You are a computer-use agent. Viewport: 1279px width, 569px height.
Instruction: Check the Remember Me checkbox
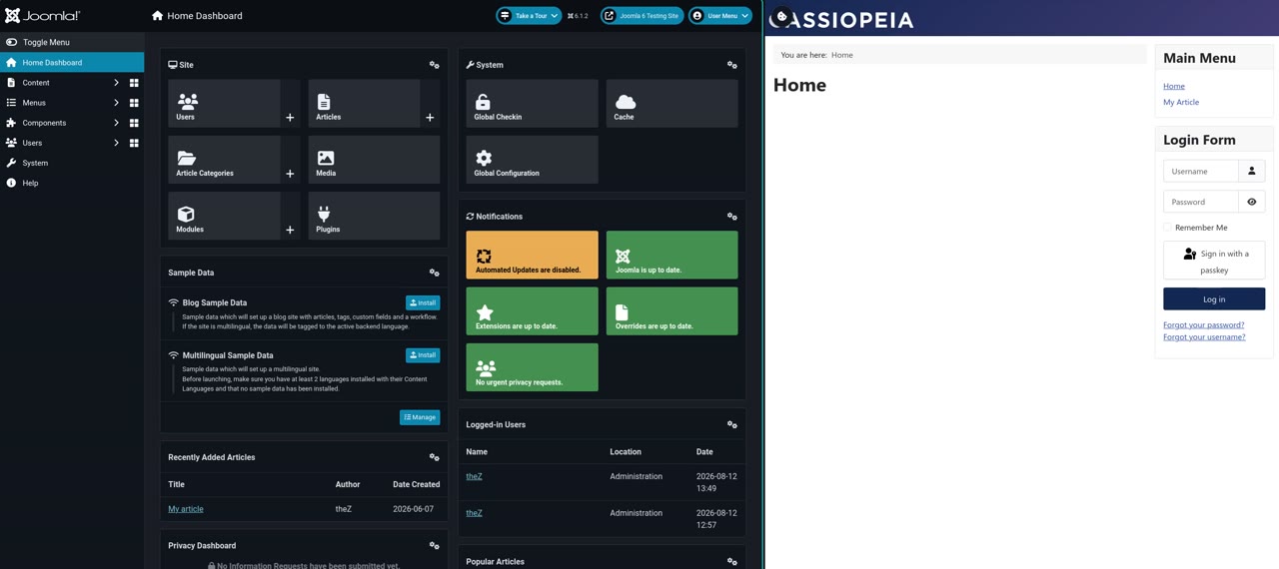pos(1167,228)
